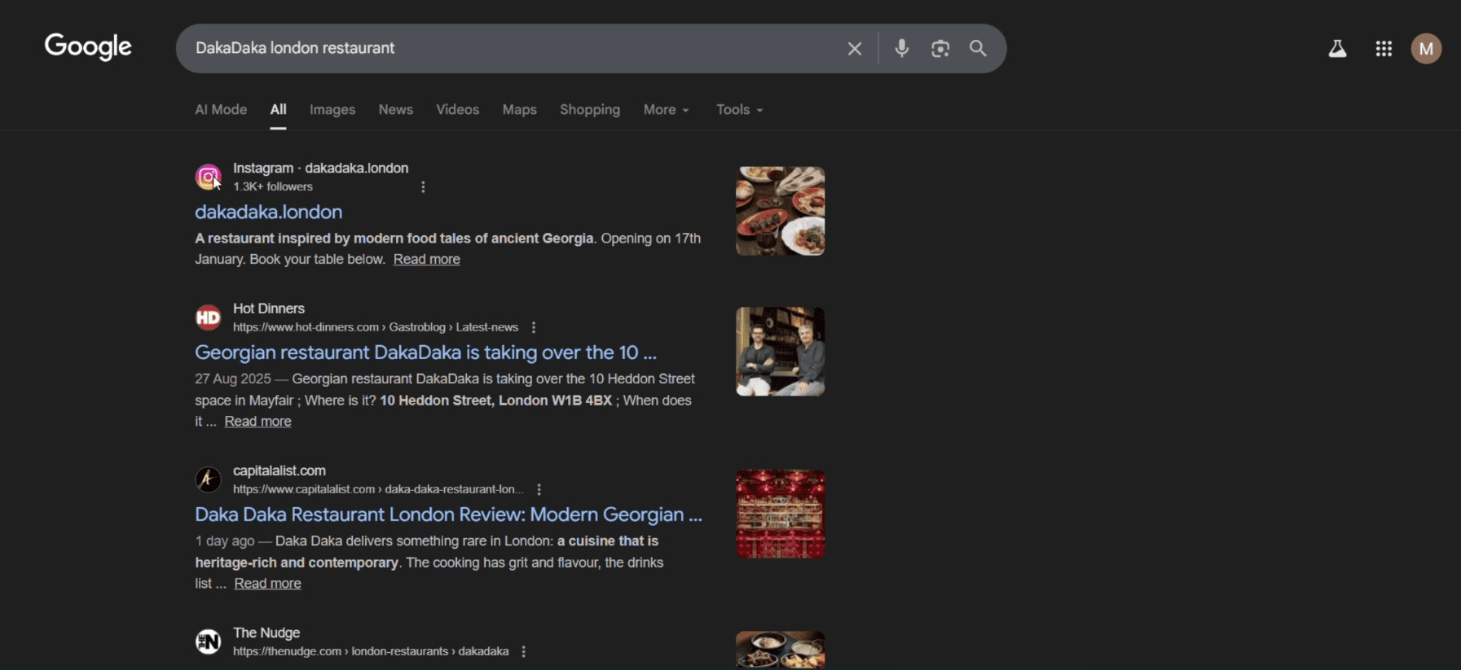Screen dimensions: 1461x670
Task: Open options menu for Hot Dinners result
Action: pyautogui.click(x=534, y=327)
